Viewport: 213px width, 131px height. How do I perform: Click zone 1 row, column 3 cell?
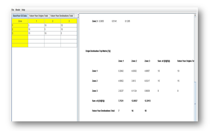(x=69, y=25)
